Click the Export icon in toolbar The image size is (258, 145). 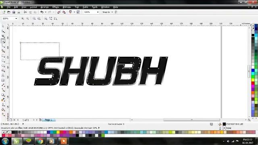[64, 12]
